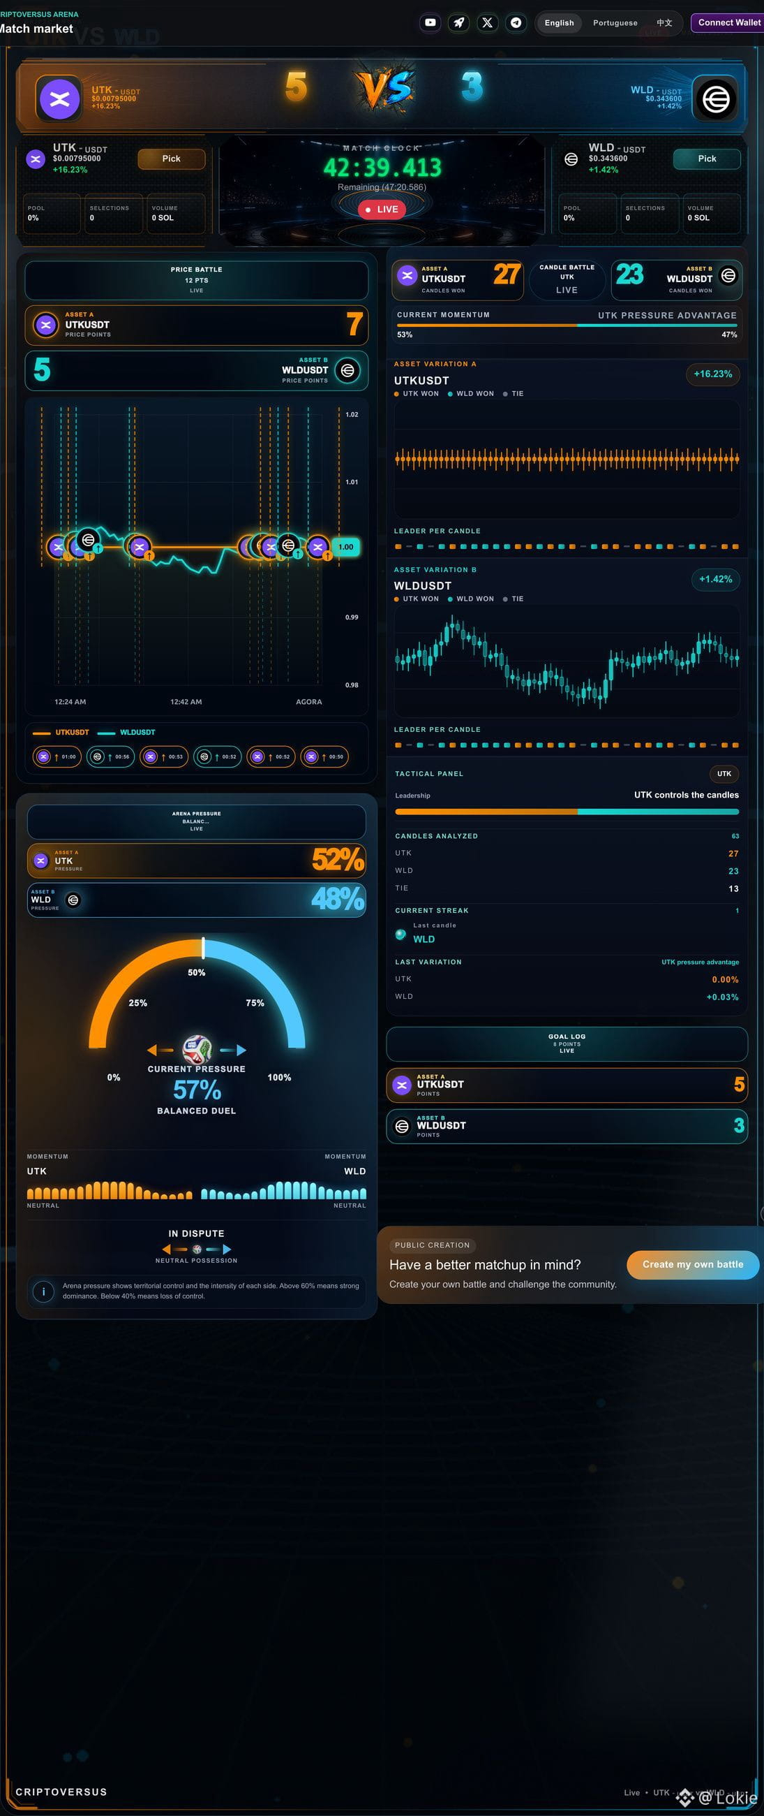Image resolution: width=764 pixels, height=1816 pixels.
Task: Click the WLD last candle streak label
Action: (424, 939)
